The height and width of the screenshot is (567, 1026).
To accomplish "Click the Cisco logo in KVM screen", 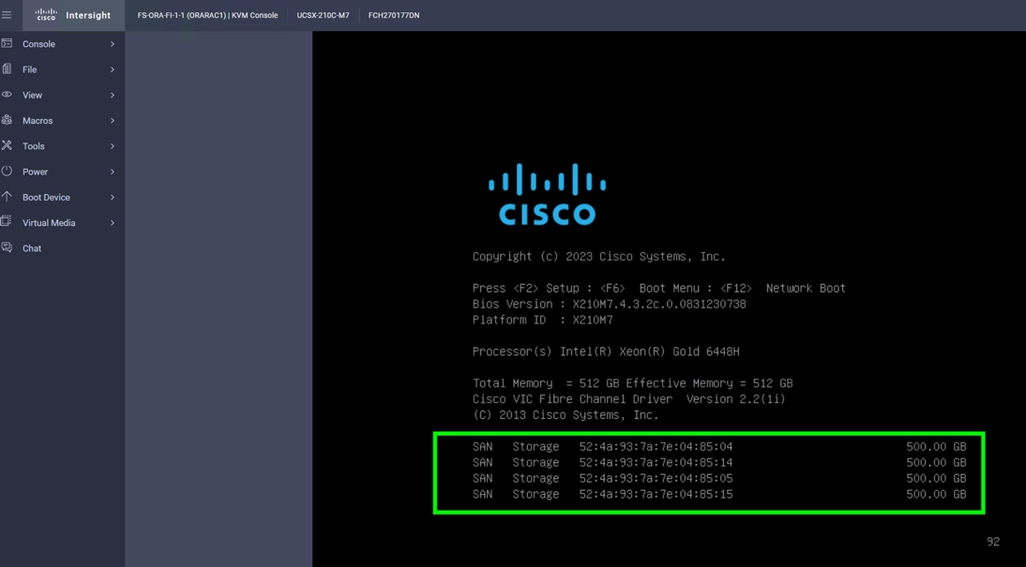I will pos(547,194).
